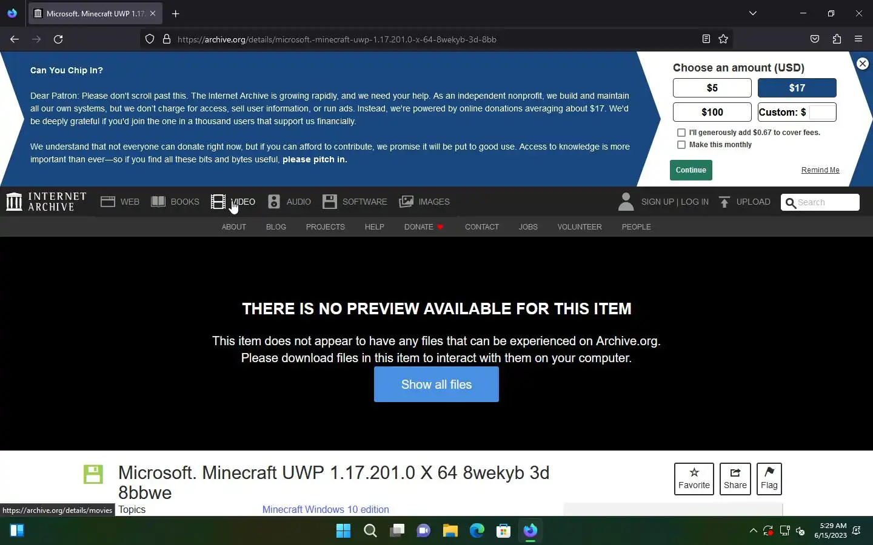Viewport: 873px width, 545px height.
Task: Open the Web section icon
Action: click(108, 202)
